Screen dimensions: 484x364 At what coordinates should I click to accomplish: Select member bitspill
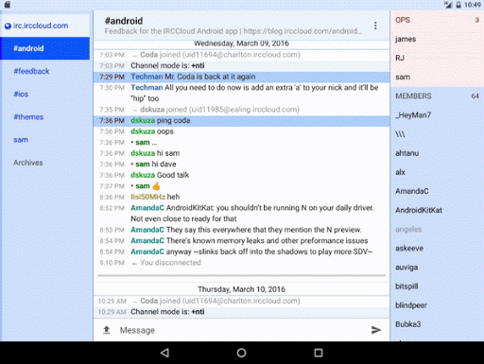(437, 286)
